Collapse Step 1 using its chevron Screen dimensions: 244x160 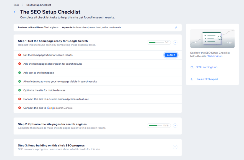[x=175, y=42]
